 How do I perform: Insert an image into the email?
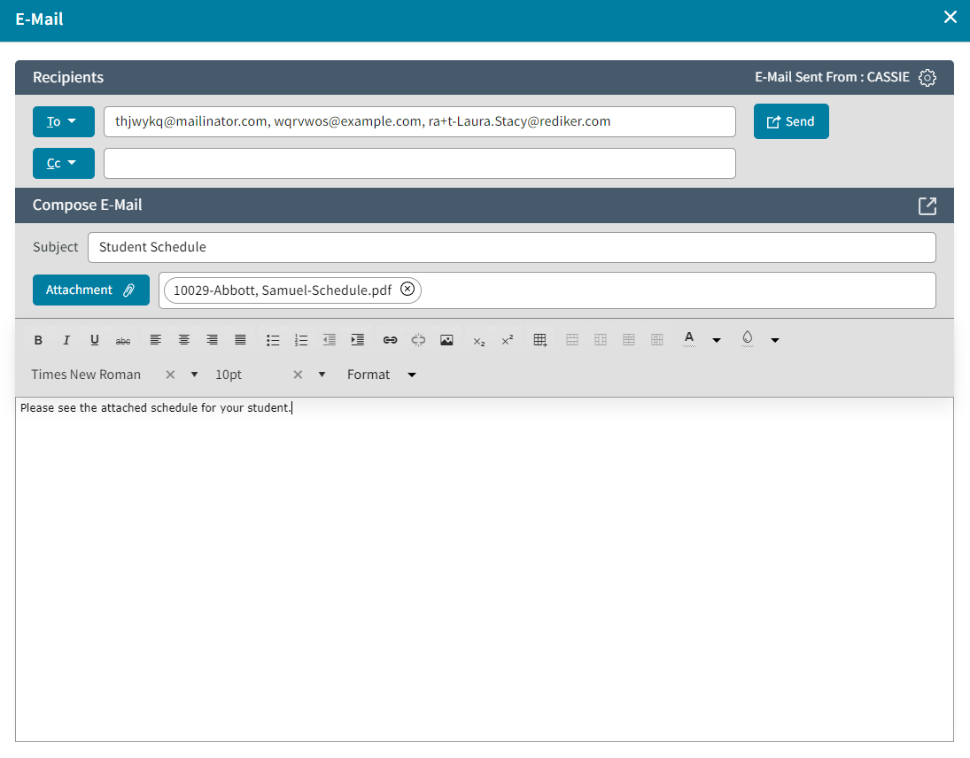[446, 340]
